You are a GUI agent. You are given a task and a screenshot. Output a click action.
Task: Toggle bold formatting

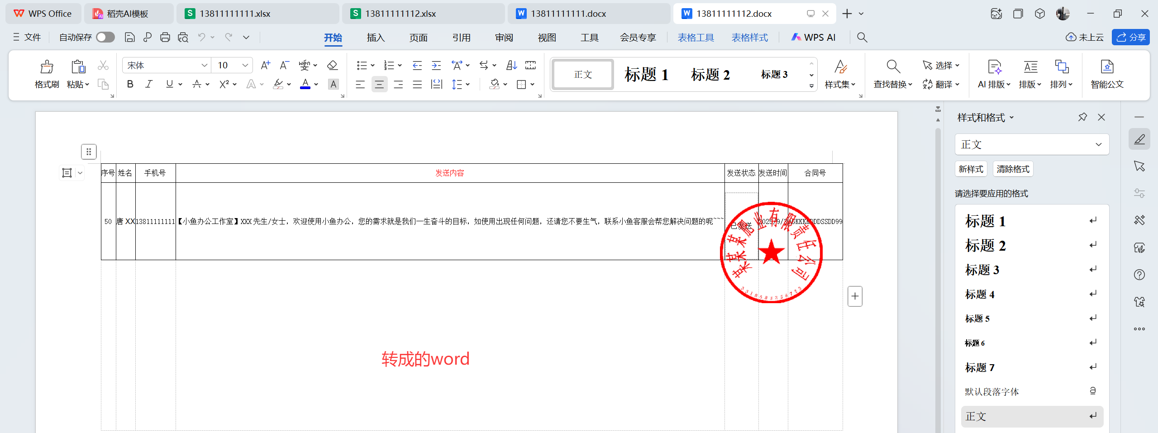pos(130,85)
